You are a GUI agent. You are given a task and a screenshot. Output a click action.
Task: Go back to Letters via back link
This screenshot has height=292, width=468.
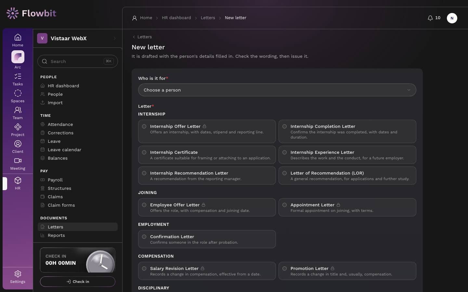tap(142, 37)
